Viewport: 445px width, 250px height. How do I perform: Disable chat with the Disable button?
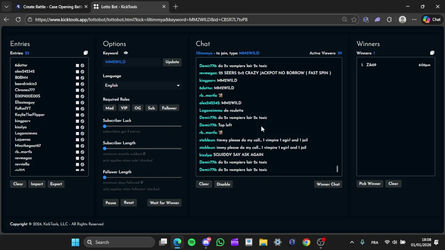223,184
